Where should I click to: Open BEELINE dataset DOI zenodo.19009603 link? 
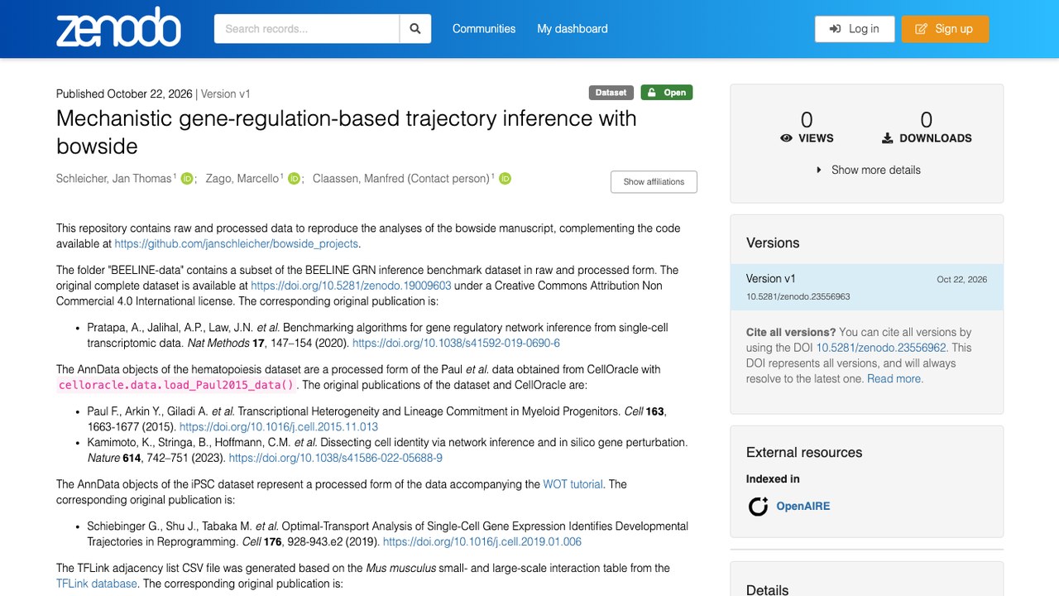point(351,286)
